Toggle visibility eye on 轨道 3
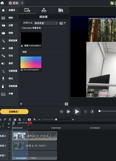This screenshot has height=161, width=116. pyautogui.click(x=9, y=133)
